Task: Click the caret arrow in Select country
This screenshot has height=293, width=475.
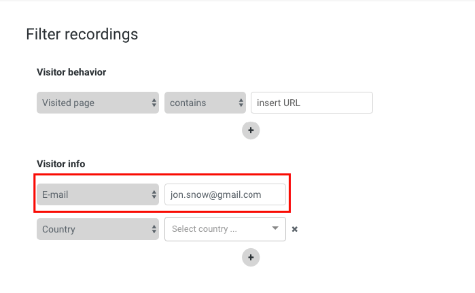Action: (x=275, y=228)
